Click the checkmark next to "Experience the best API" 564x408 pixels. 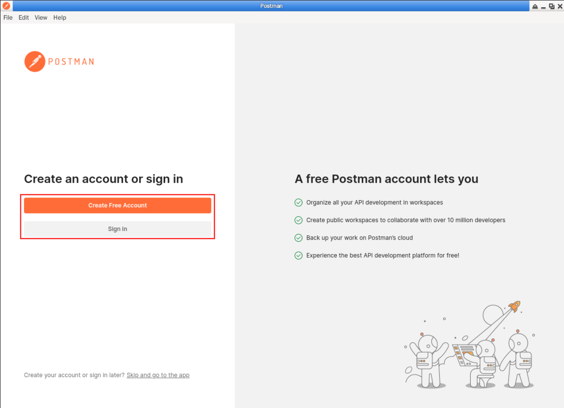pos(299,255)
